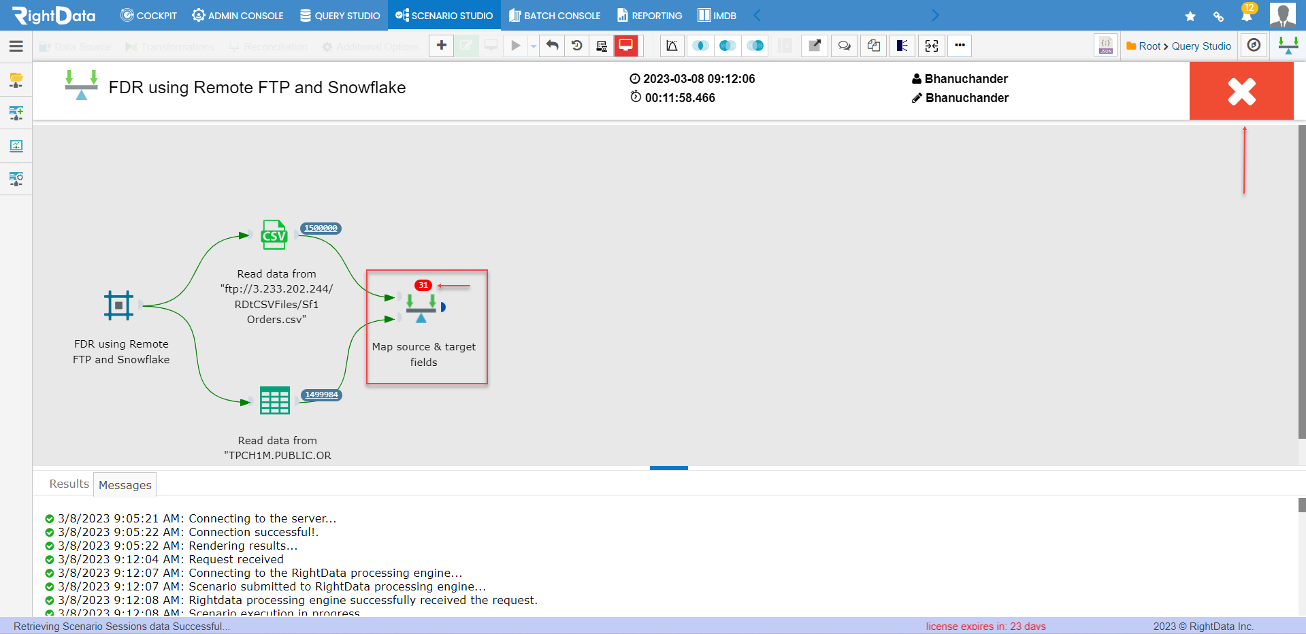
Task: Open the SCENARIO STUDIO menu
Action: coord(444,15)
